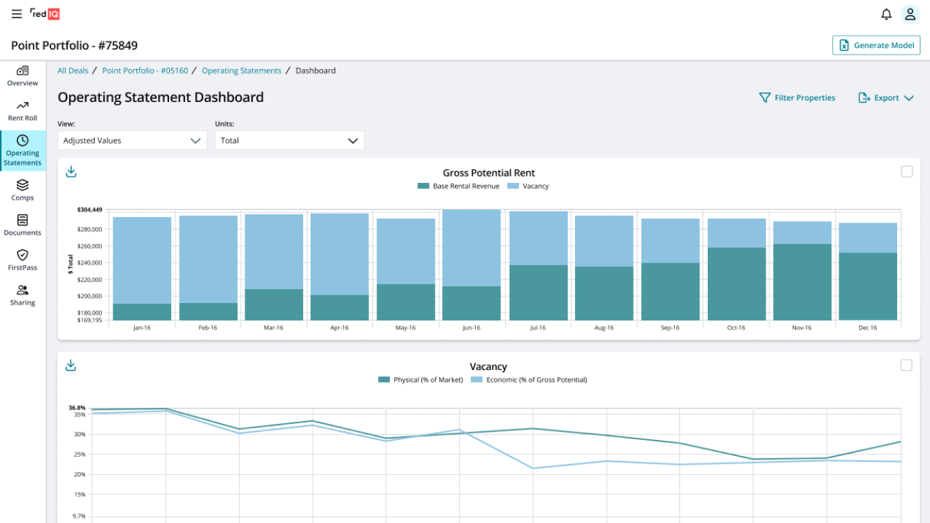
Task: Select the Vacancy chart checkbox
Action: coord(906,365)
